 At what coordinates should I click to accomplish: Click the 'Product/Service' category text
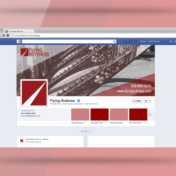(28, 111)
